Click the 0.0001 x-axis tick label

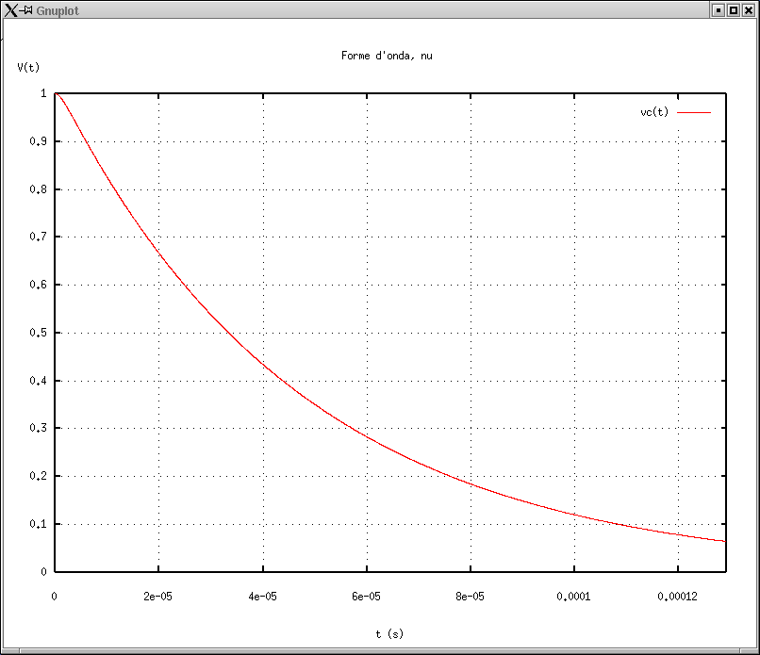(573, 596)
